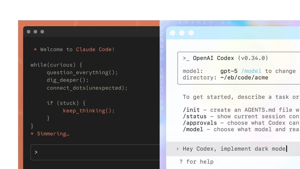Screen dimensions: 300x169
Task: Click the green zoom dot on Claude Code window
Action: click(x=42, y=32)
